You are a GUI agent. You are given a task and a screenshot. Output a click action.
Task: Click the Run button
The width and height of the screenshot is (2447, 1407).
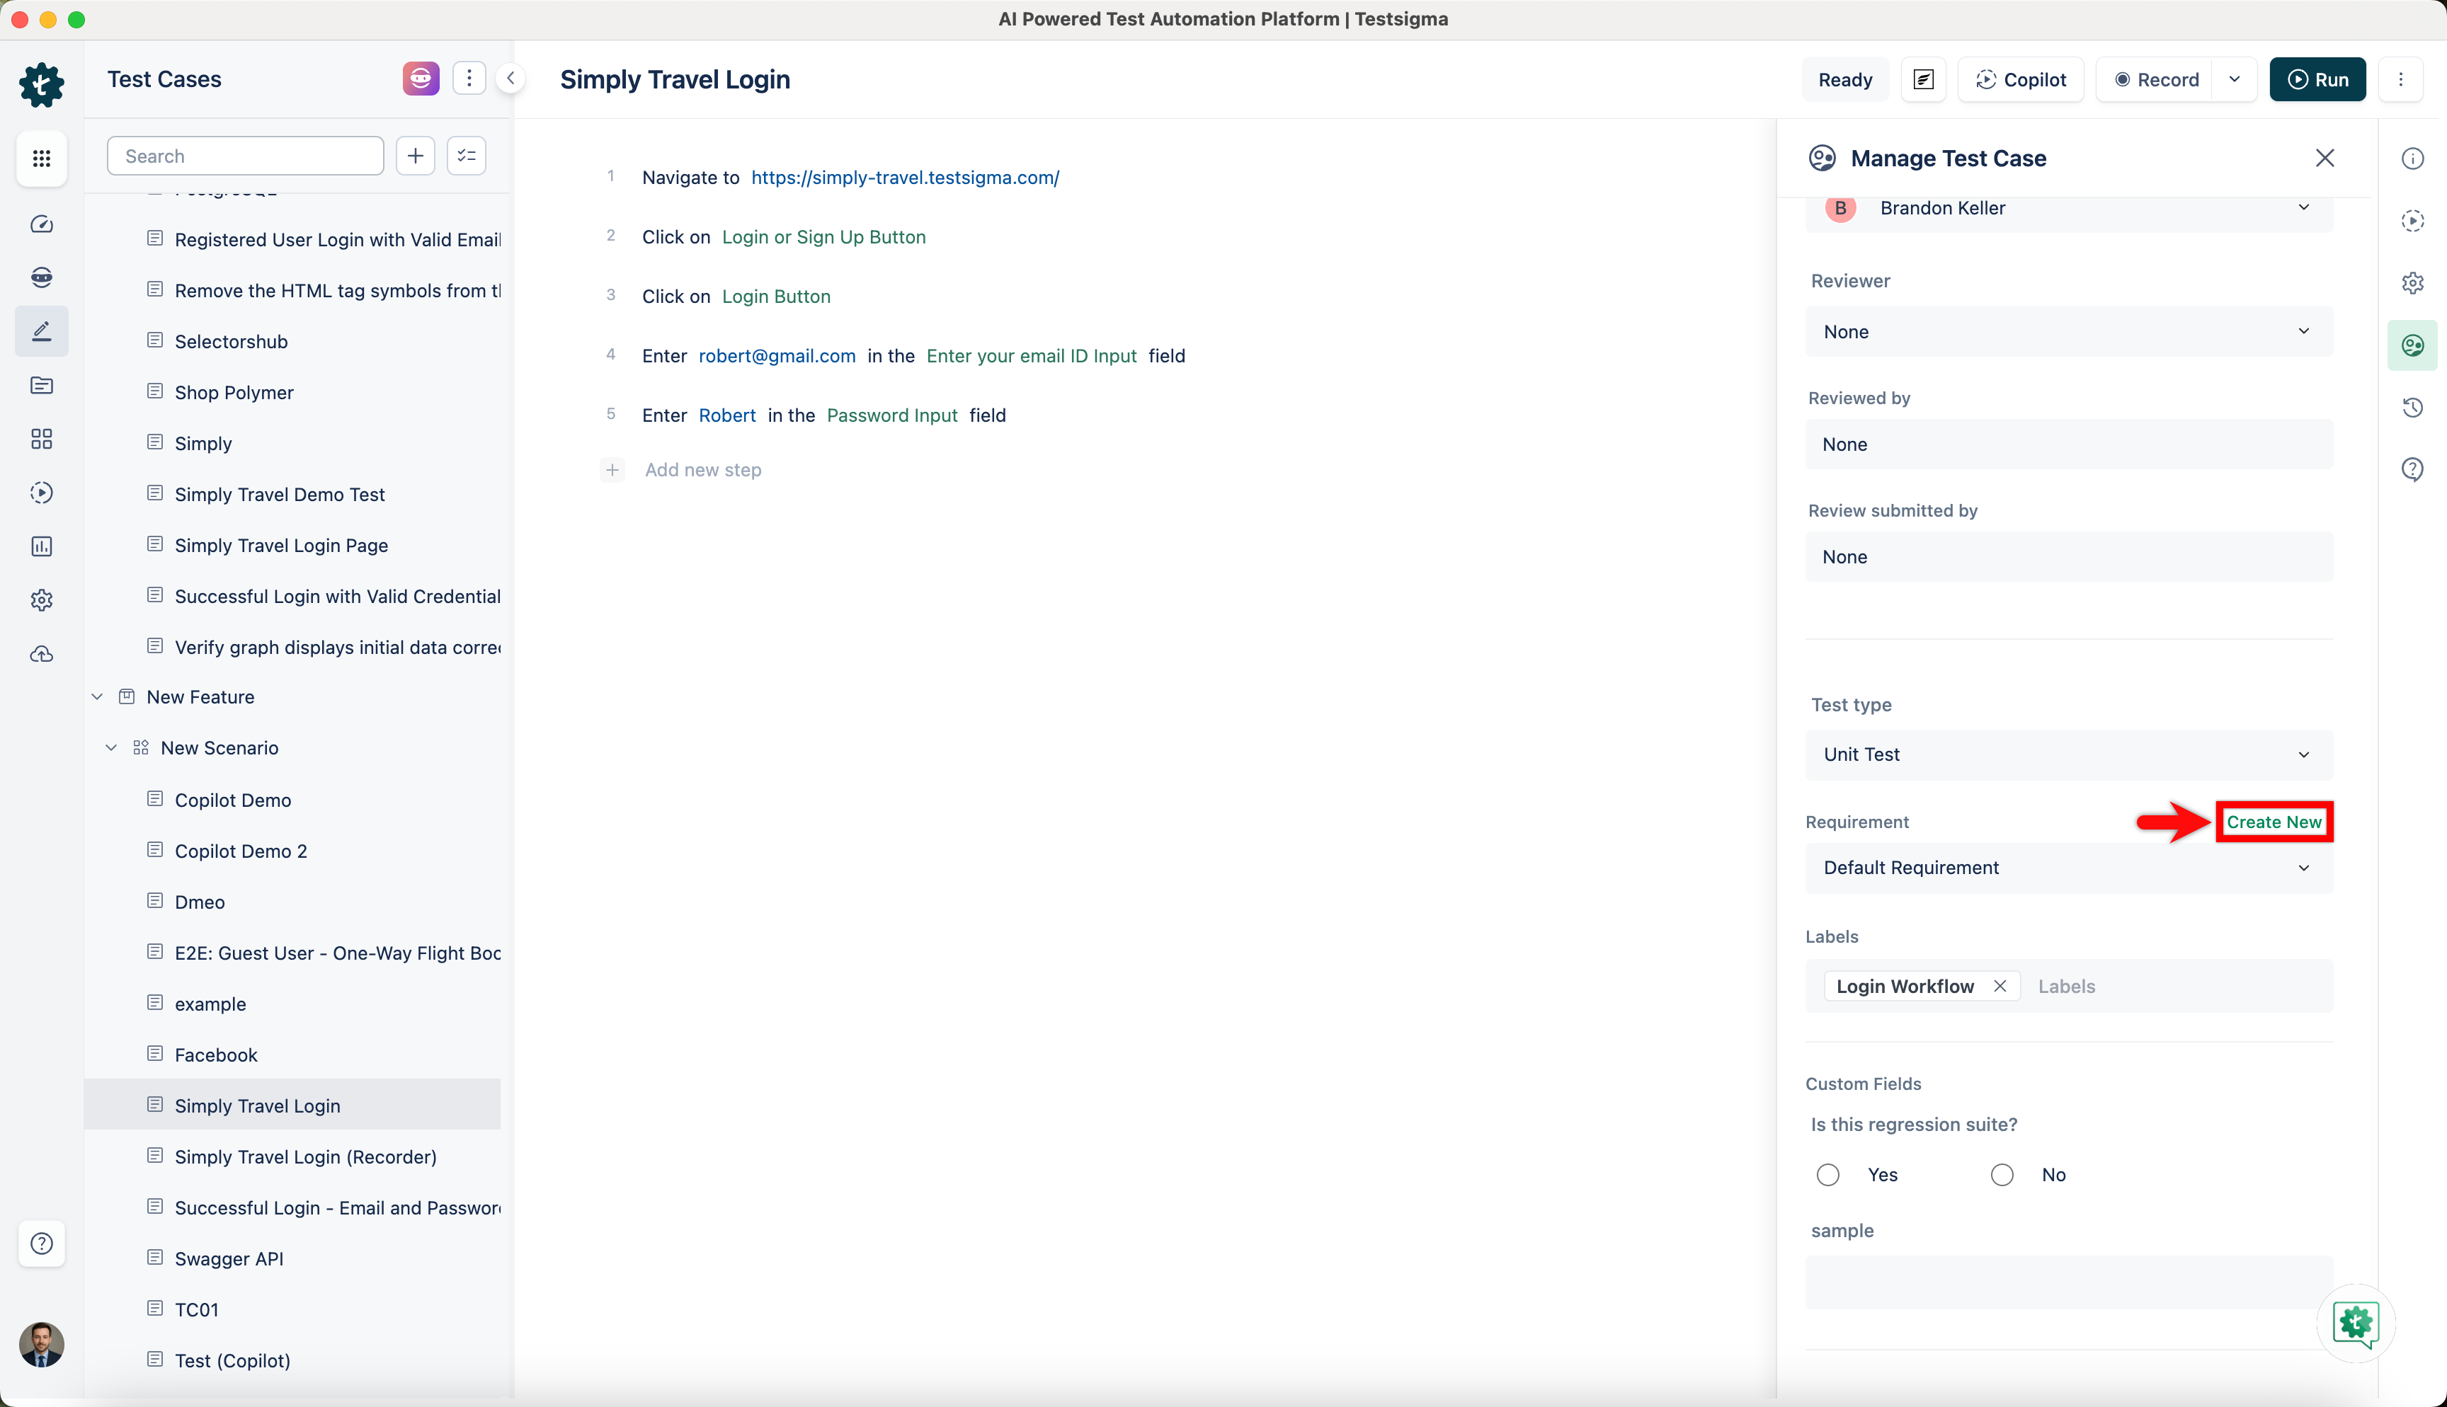point(2317,79)
